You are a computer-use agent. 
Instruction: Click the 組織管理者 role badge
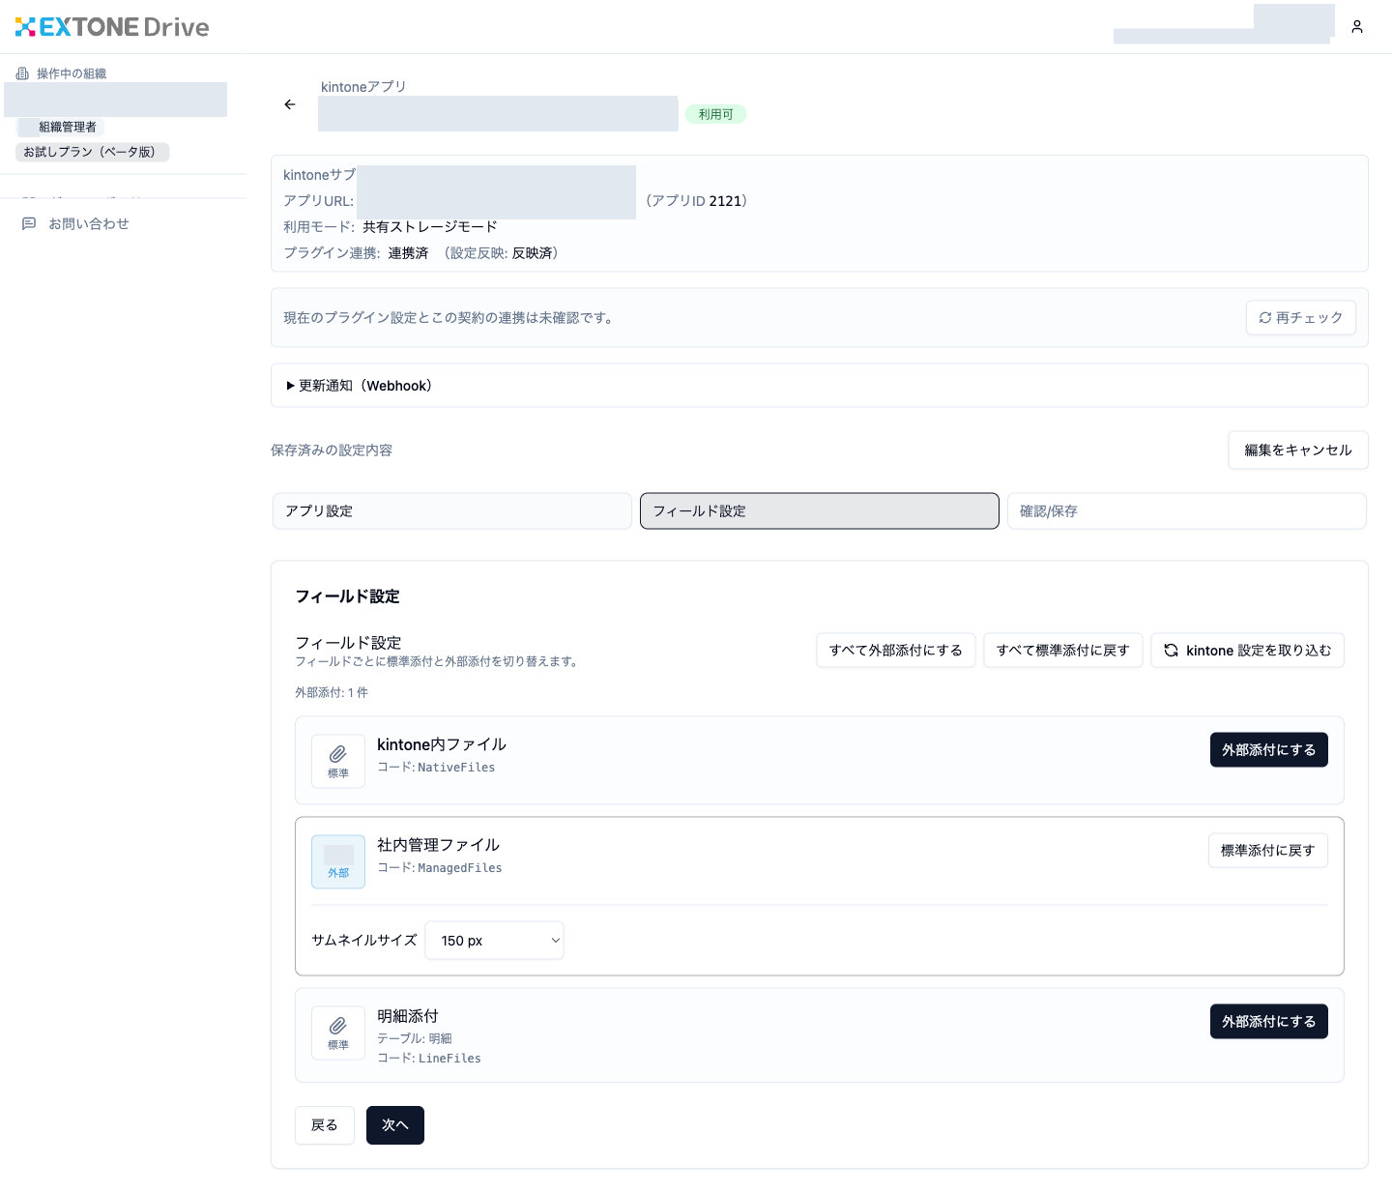tap(61, 127)
